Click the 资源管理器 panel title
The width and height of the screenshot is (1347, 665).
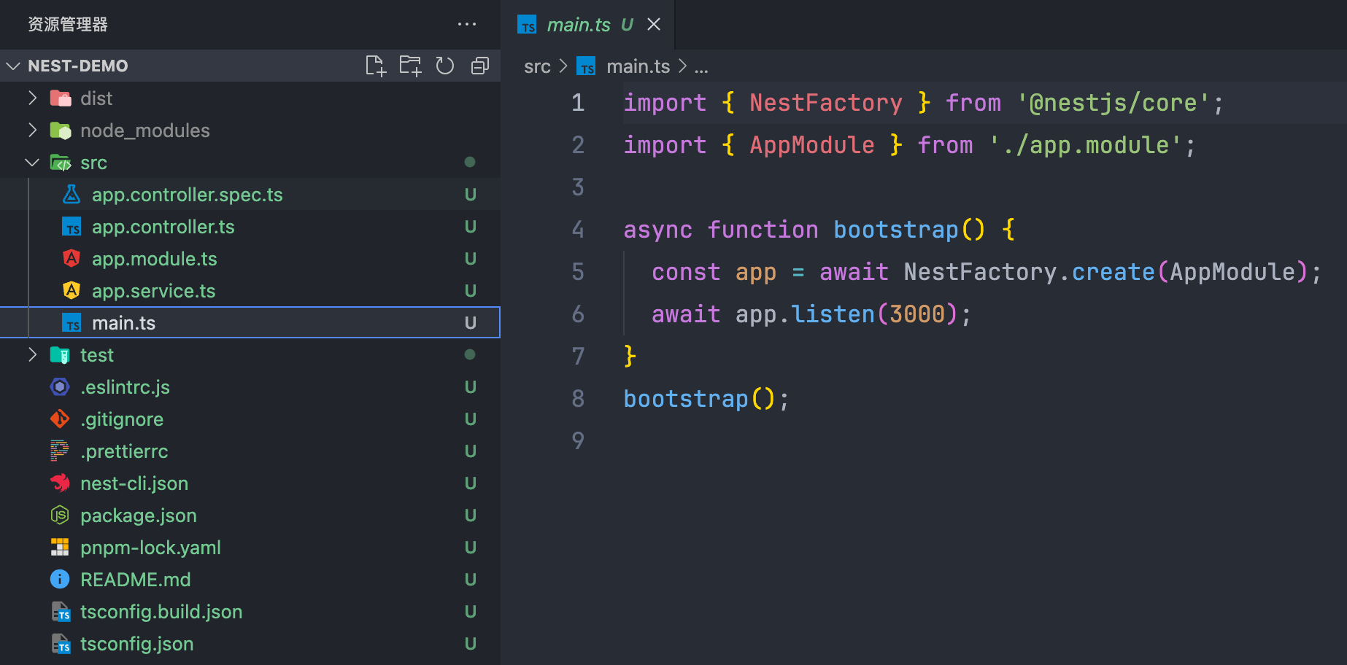click(68, 24)
